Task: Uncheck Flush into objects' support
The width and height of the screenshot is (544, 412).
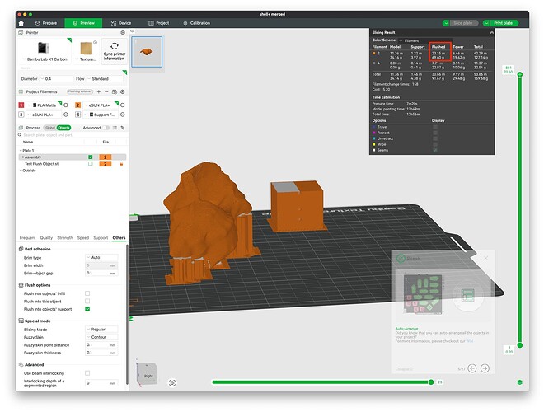Action: (87, 309)
